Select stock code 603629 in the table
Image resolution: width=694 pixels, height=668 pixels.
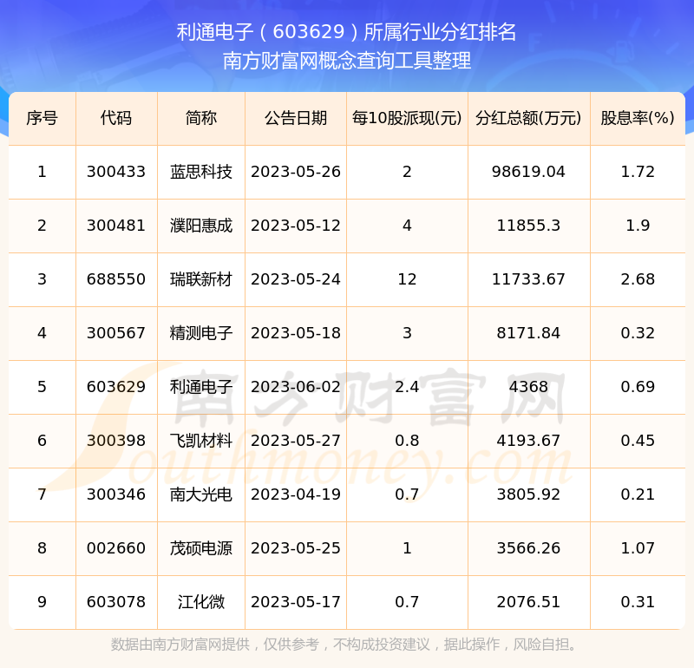tap(116, 387)
